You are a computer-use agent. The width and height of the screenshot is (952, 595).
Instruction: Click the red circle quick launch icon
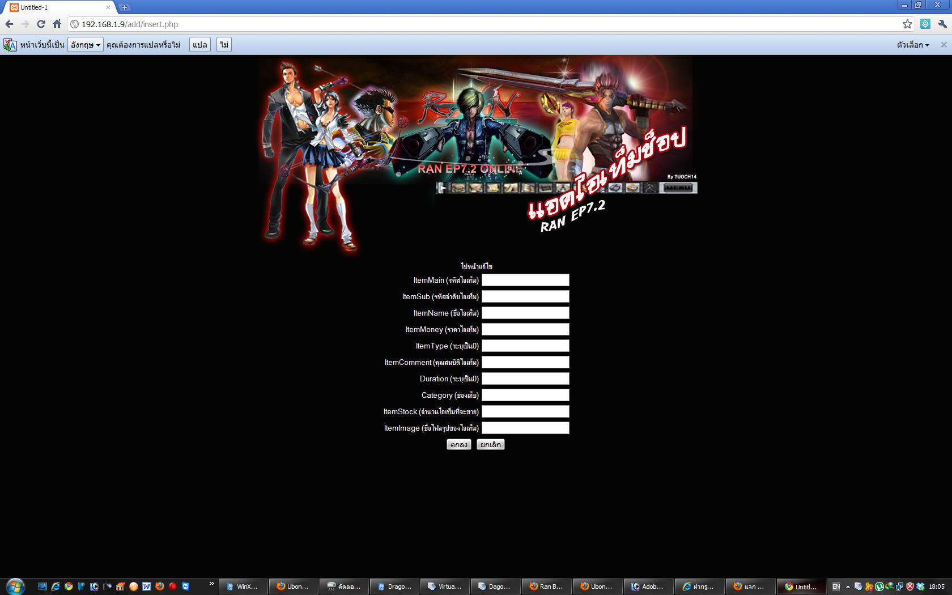coord(173,586)
